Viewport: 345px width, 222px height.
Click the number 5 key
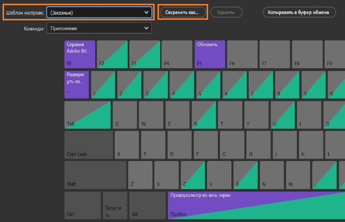click(208, 85)
